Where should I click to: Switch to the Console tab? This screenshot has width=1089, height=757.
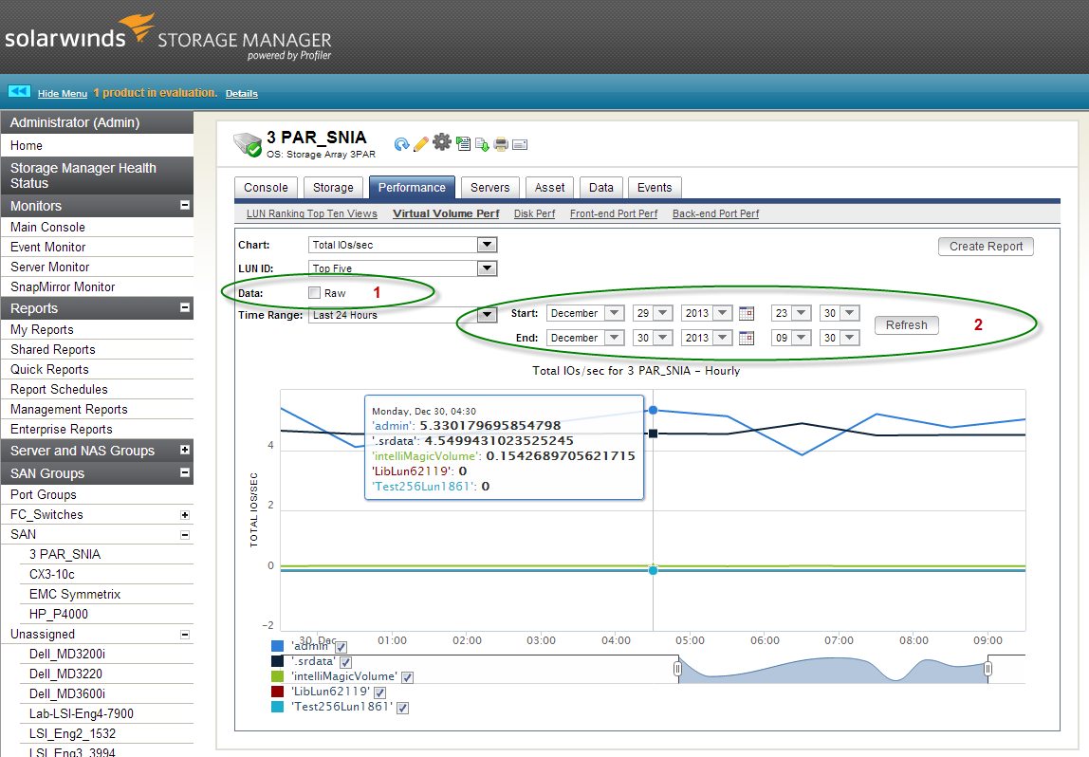pos(266,188)
